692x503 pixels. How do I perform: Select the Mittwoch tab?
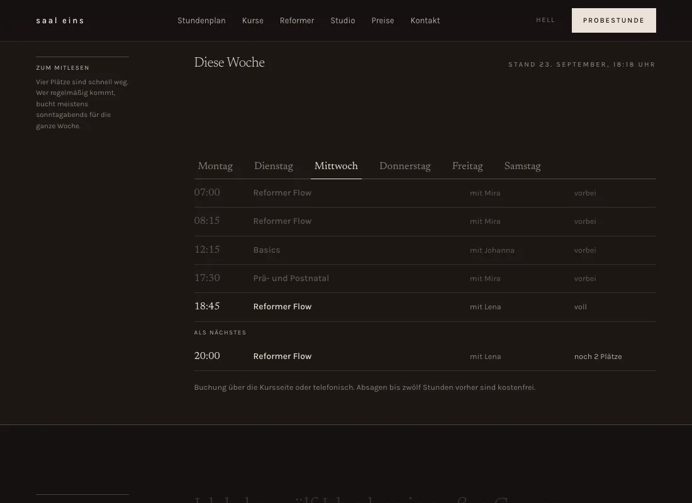tap(337, 167)
